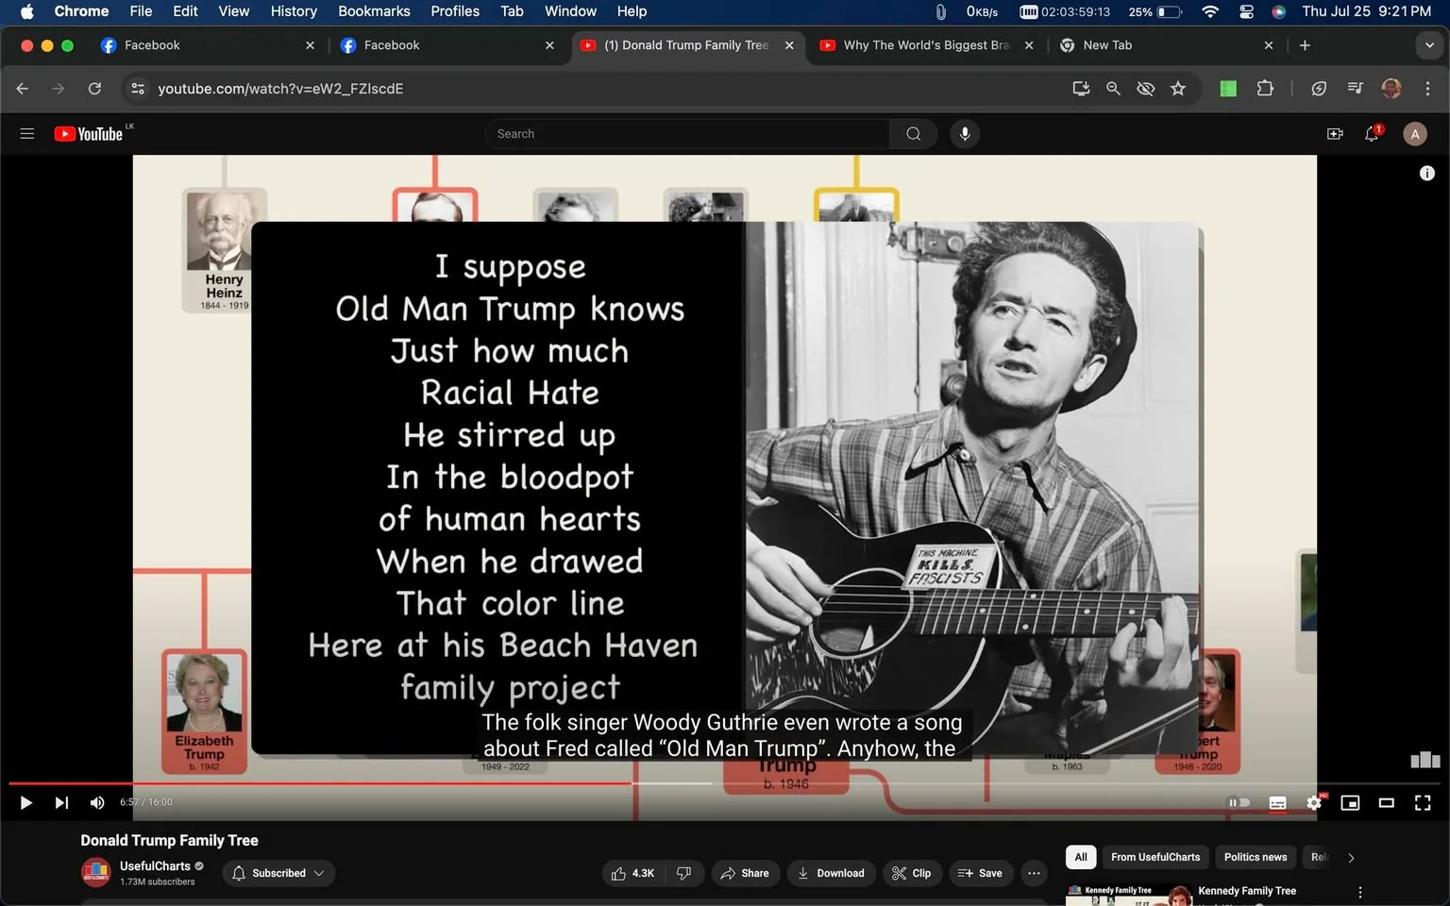The image size is (1450, 906).
Task: Open media controls icon
Action: [x=1355, y=89]
